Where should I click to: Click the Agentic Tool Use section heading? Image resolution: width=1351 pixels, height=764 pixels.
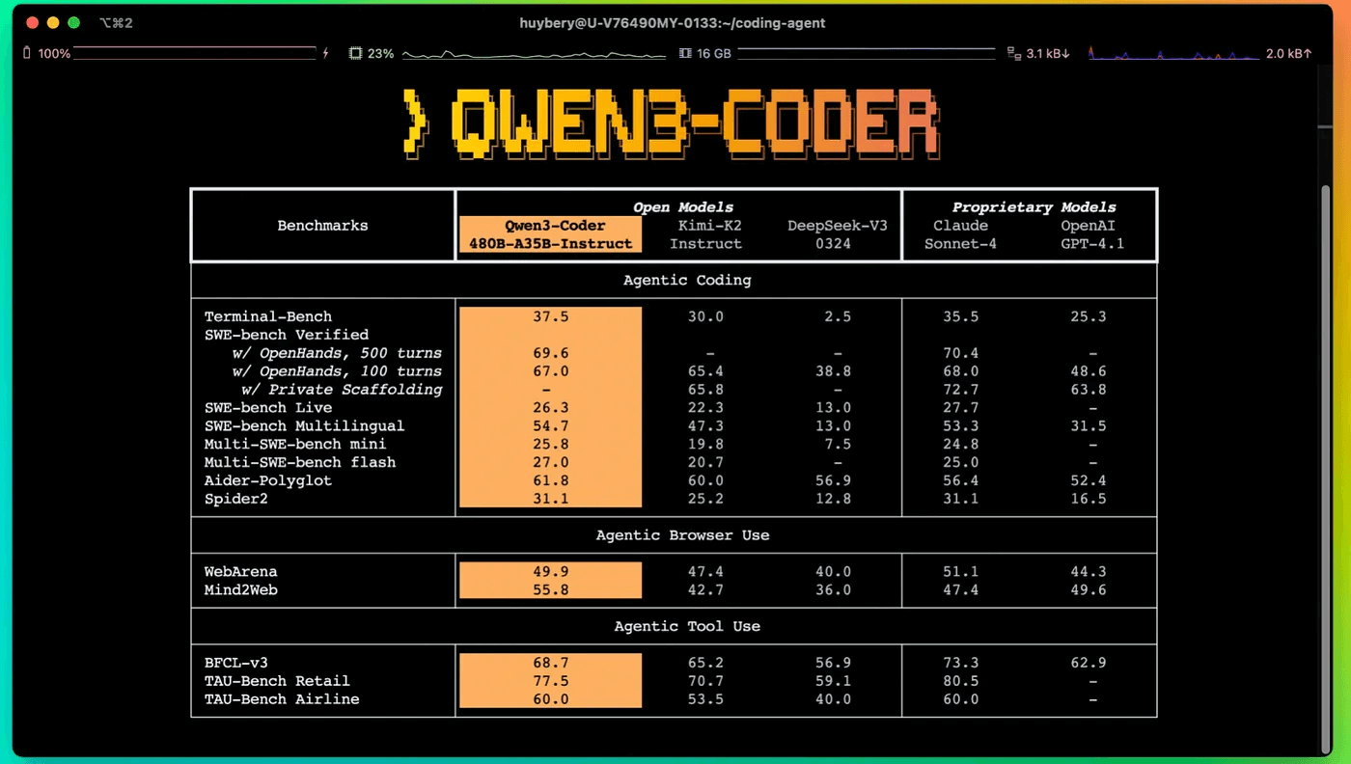687,627
